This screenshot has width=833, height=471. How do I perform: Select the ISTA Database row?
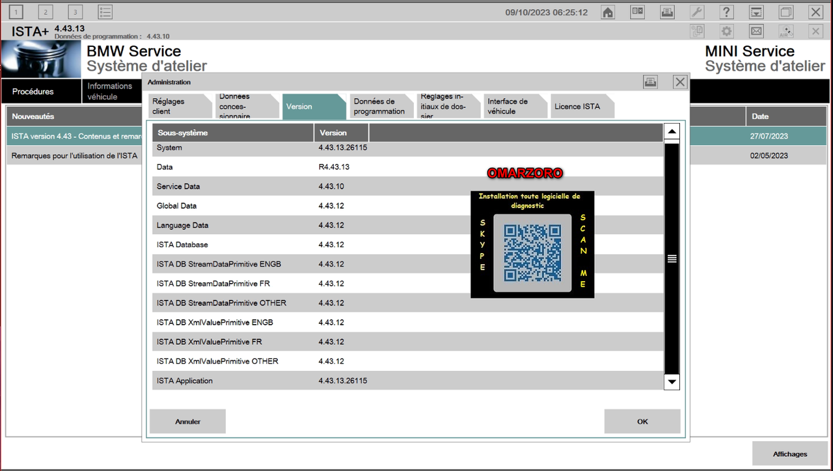point(408,245)
